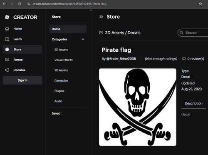Click the Pirate flag title text

pyautogui.click(x=116, y=50)
